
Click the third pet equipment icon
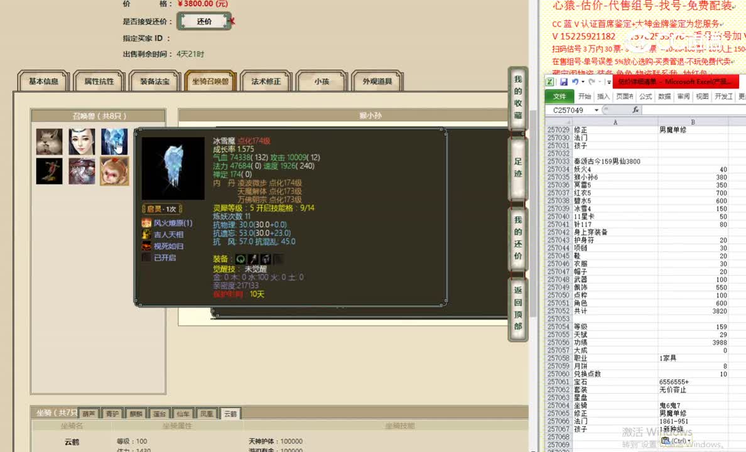coord(266,259)
